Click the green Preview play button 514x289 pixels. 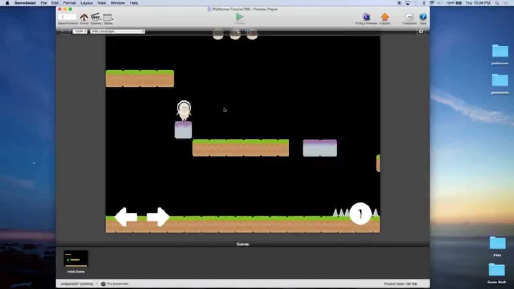[x=240, y=17]
